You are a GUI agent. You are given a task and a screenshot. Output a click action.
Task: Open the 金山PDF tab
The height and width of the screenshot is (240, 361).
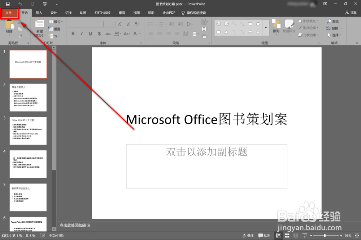tap(169, 13)
